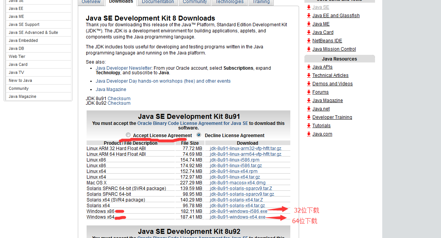Click arrow icon beside Java SE link

tap(309, 7)
